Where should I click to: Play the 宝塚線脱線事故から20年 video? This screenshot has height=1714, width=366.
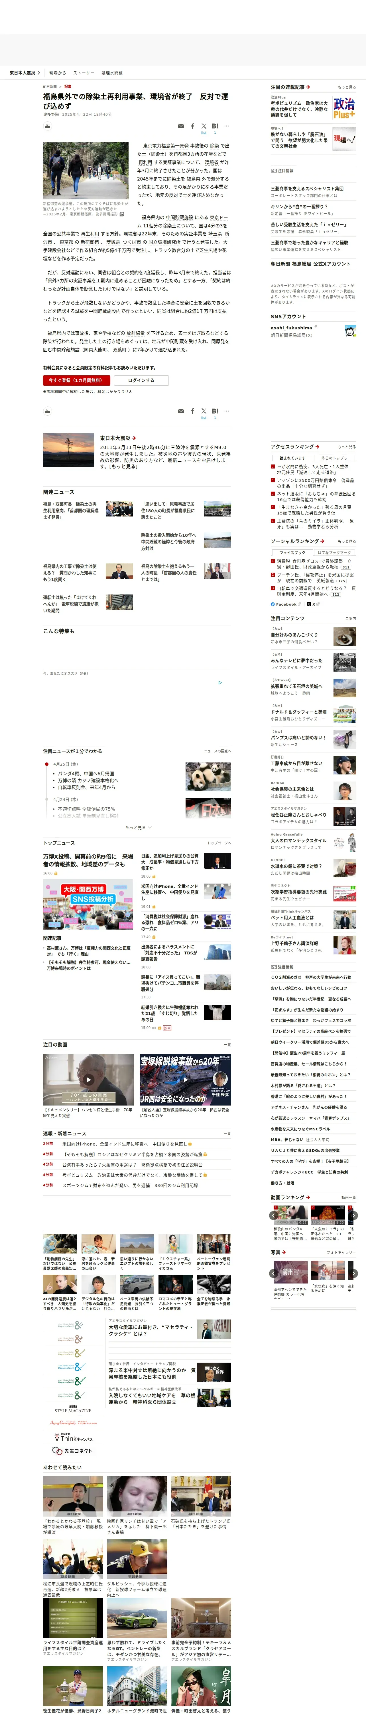[185, 1080]
